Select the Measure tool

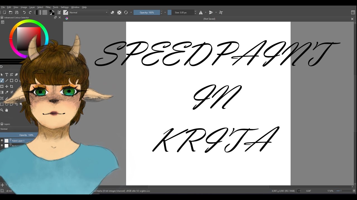tap(7, 98)
